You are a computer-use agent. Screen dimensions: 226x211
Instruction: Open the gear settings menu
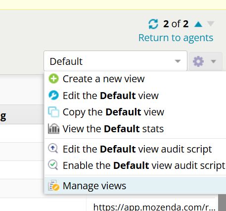(206, 61)
